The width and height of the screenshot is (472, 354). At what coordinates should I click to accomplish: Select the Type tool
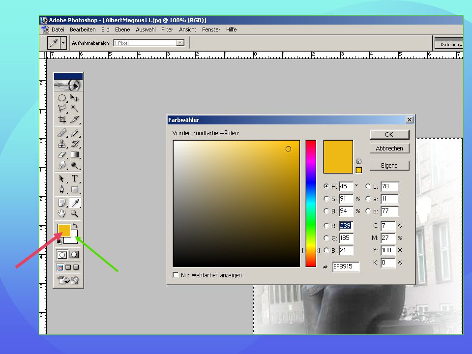point(74,178)
